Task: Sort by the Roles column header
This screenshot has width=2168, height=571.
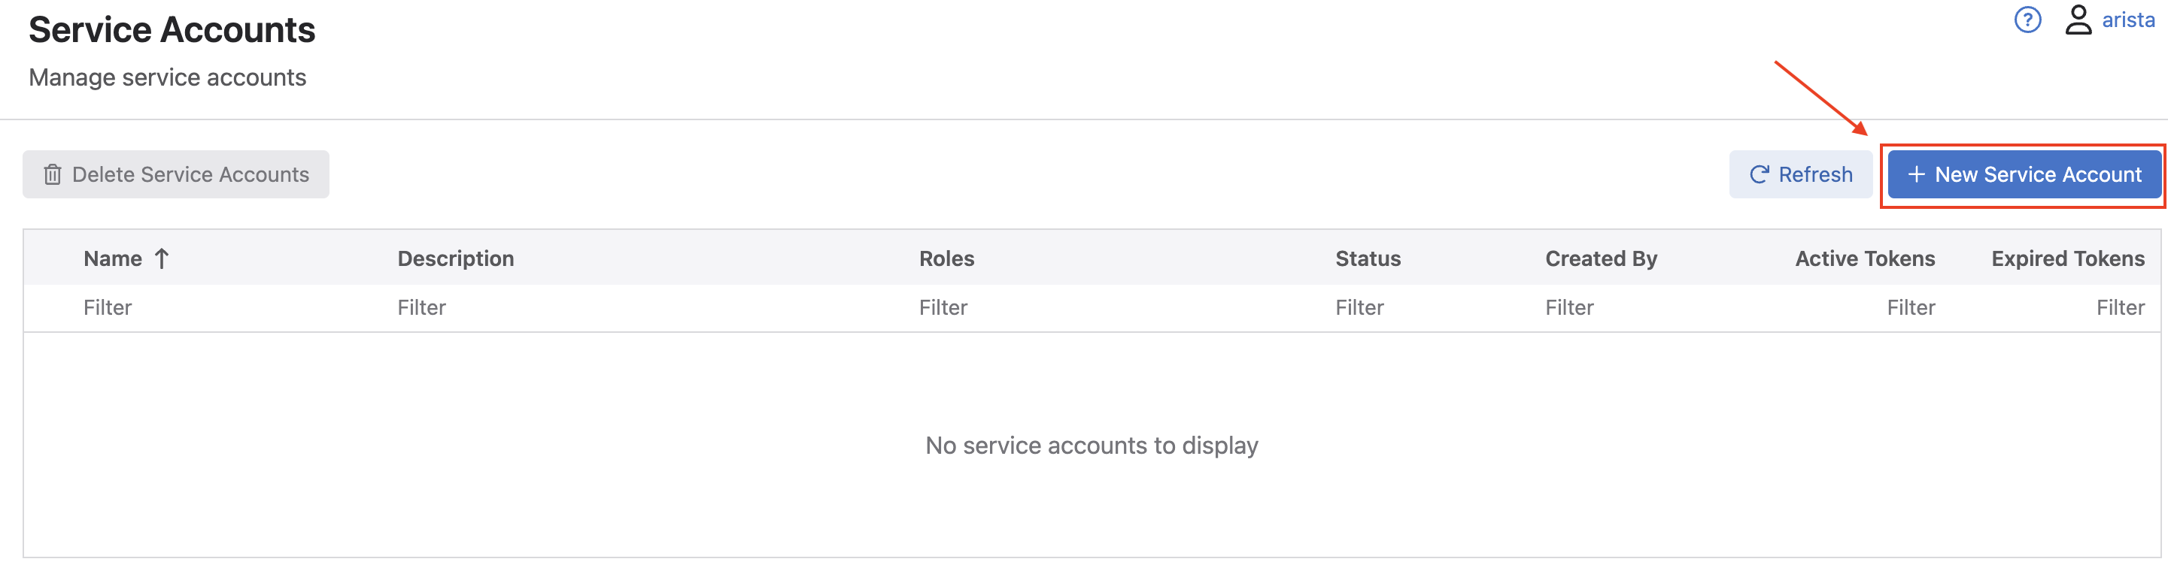Action: tap(946, 258)
